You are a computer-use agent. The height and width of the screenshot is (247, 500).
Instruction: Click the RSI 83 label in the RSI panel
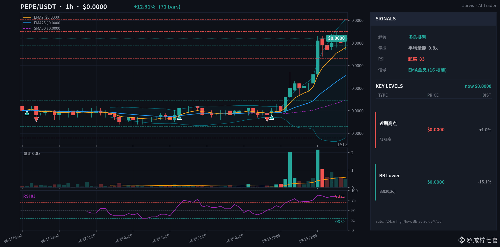[29, 196]
